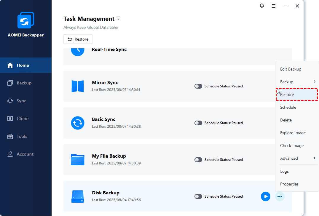Viewport: 319px width, 216px height.
Task: Click Last Run 2025/08/07 14:30:28 text
Action: [117, 127]
